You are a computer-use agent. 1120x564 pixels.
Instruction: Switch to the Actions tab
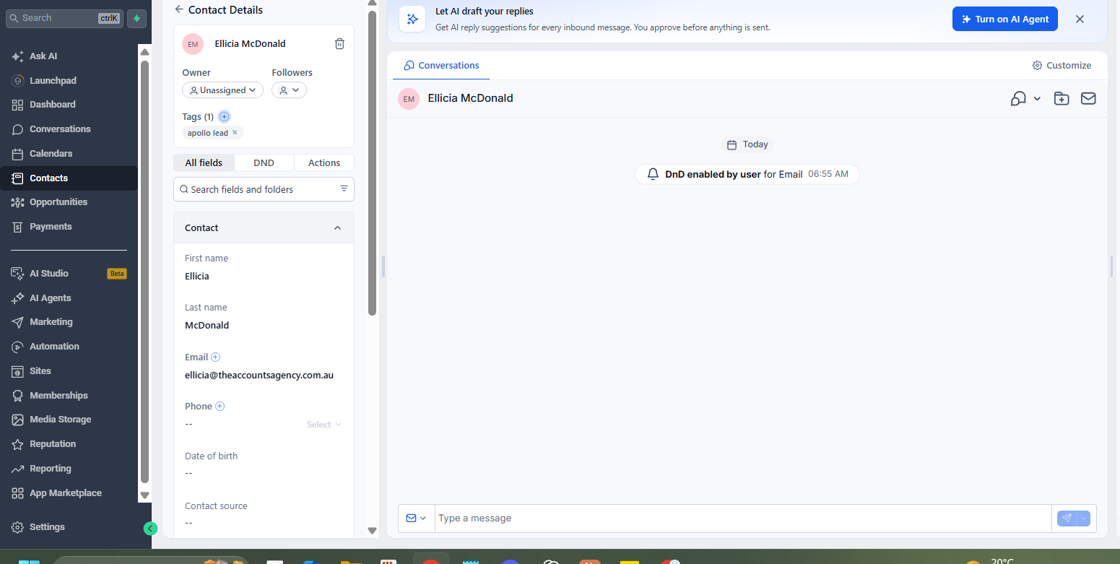coord(324,162)
